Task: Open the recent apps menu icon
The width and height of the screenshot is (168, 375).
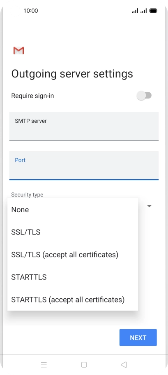Action: [44, 364]
